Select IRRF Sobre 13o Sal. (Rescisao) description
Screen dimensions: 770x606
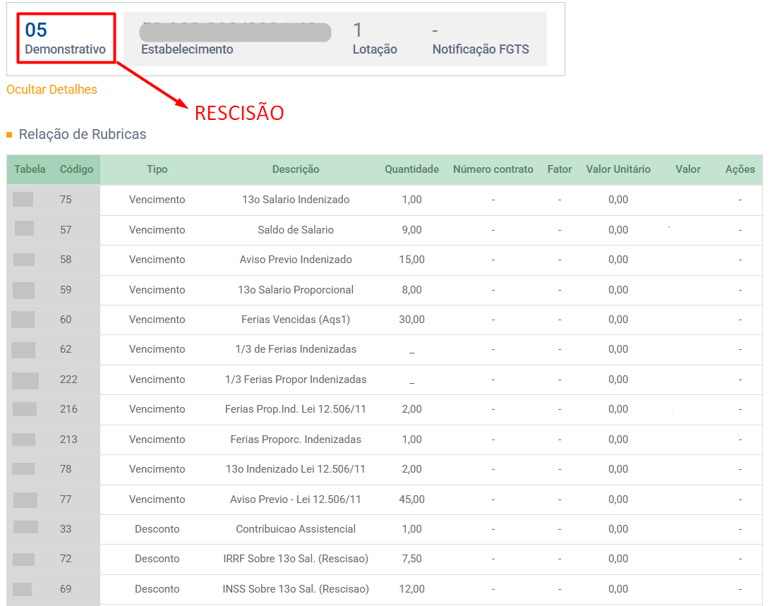(x=296, y=559)
